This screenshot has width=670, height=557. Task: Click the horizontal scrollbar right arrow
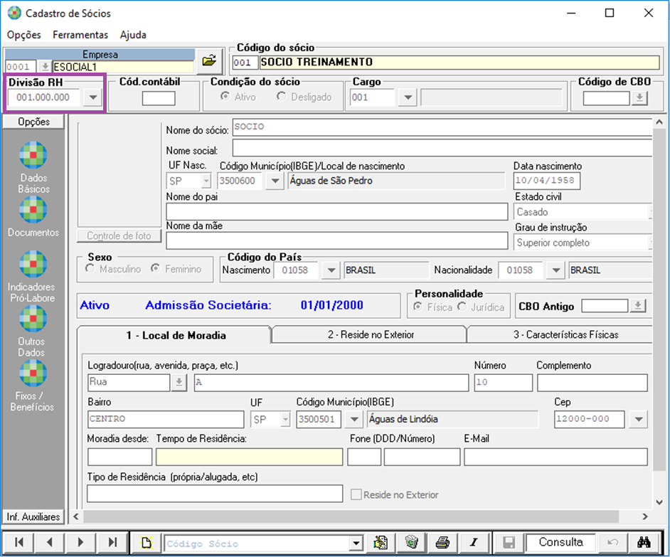coord(645,517)
